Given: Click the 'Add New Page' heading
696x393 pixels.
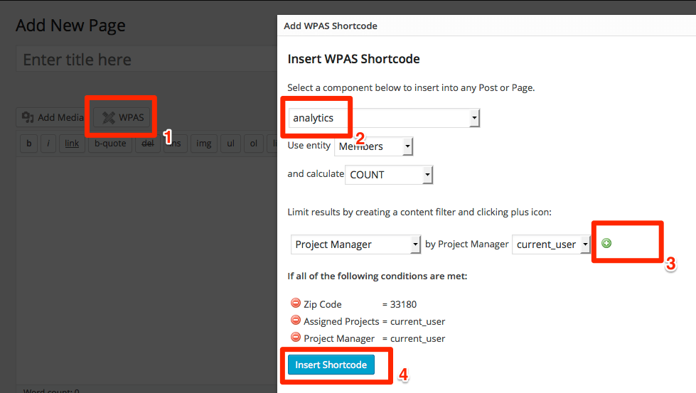Looking at the screenshot, I should pos(70,26).
